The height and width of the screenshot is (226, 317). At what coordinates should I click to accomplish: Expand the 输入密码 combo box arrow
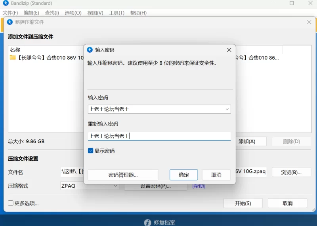pos(227,109)
